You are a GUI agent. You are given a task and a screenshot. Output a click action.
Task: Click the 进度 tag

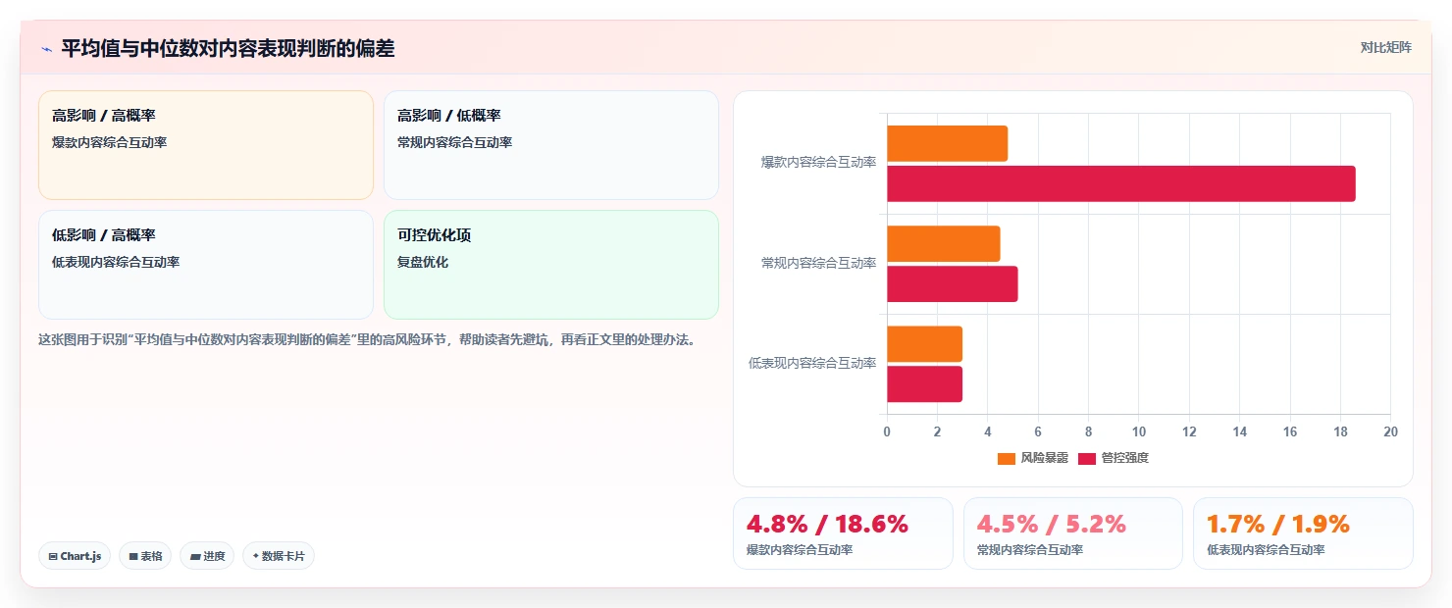click(207, 556)
